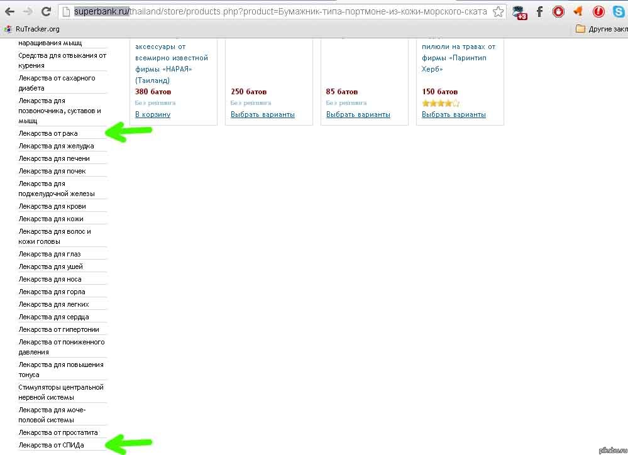628x455 pixels.
Task: Open the 'Другие закладки' bookmarks folder
Action: point(602,29)
